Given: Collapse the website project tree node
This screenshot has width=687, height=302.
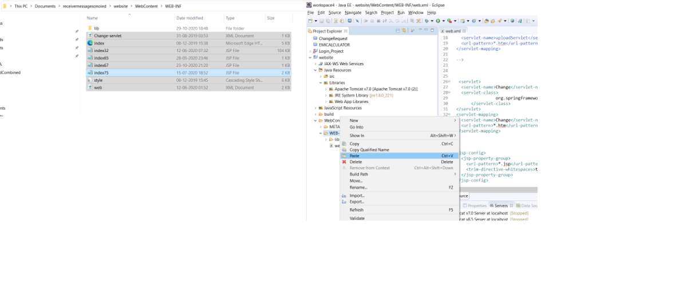Looking at the screenshot, I should click(x=310, y=57).
